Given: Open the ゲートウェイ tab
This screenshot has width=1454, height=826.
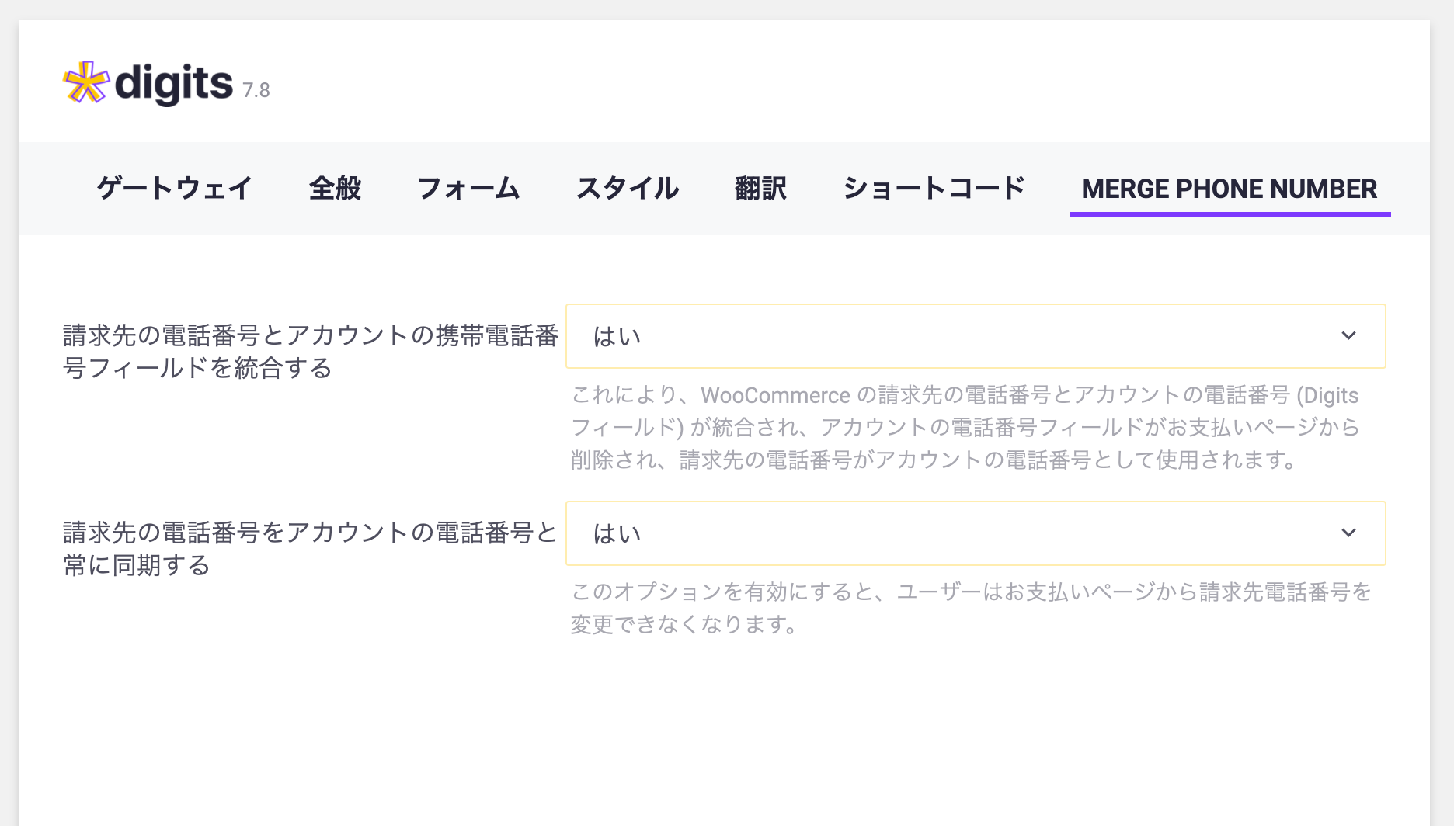Looking at the screenshot, I should [175, 189].
